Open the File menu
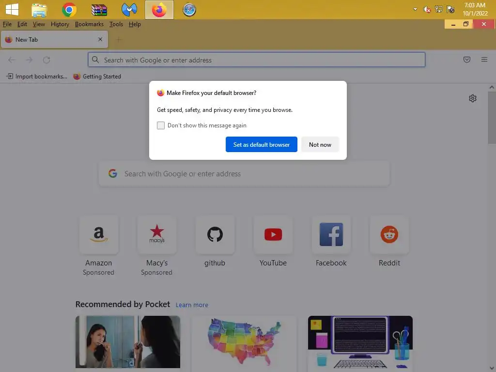 point(7,24)
